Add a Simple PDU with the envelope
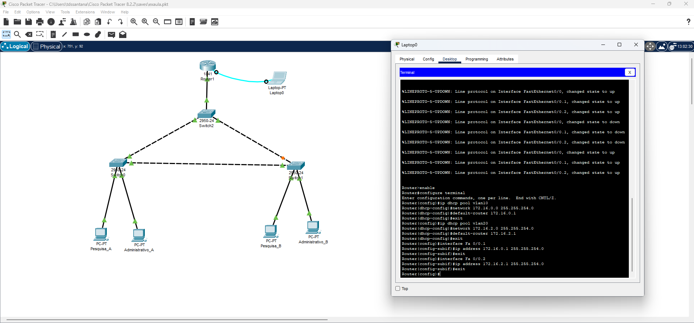 tap(112, 34)
